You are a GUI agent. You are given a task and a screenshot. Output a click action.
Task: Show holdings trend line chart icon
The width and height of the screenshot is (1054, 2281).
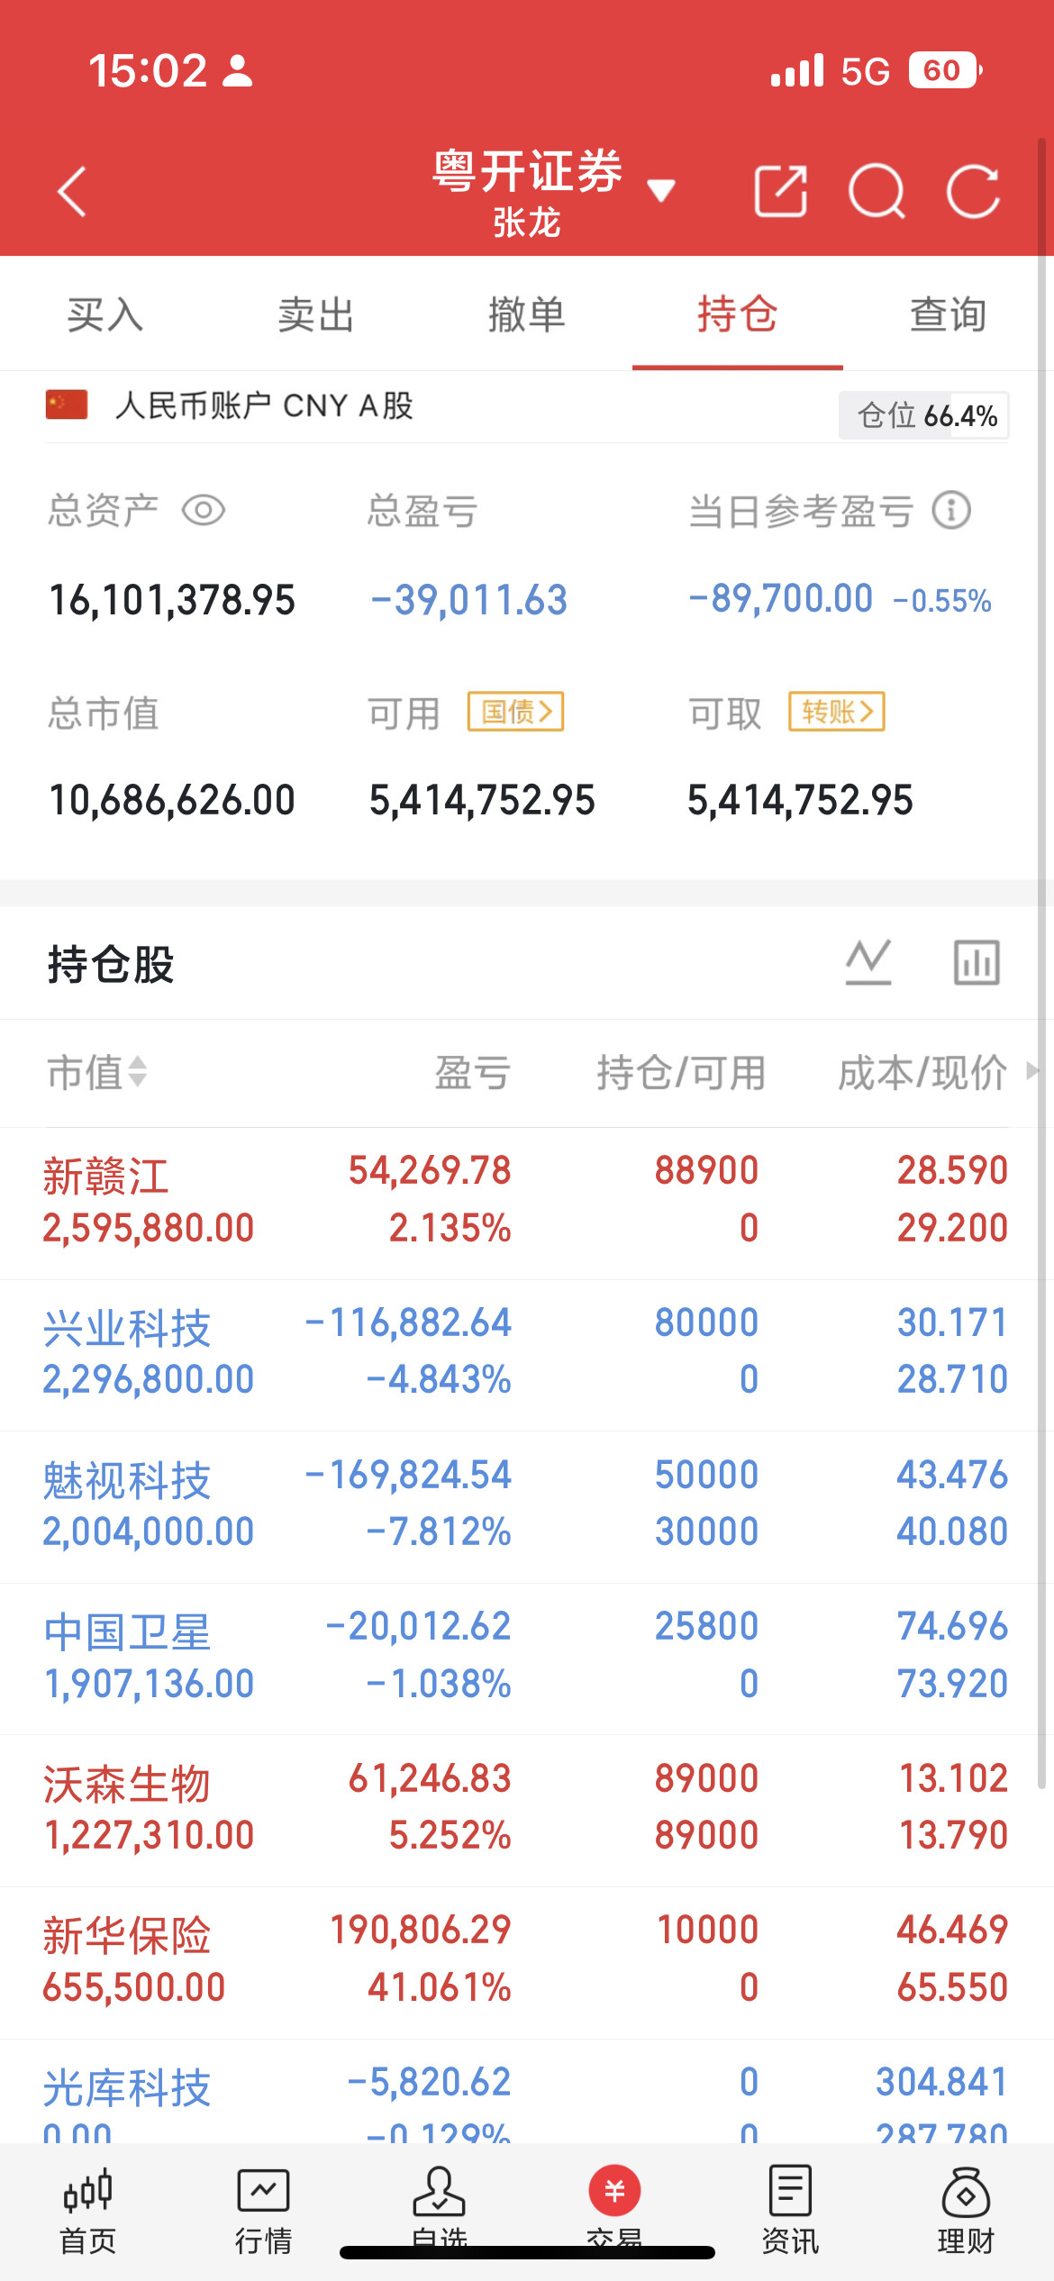[x=868, y=962]
